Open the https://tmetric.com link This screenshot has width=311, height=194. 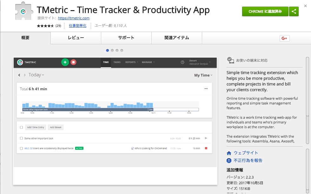tap(74, 18)
